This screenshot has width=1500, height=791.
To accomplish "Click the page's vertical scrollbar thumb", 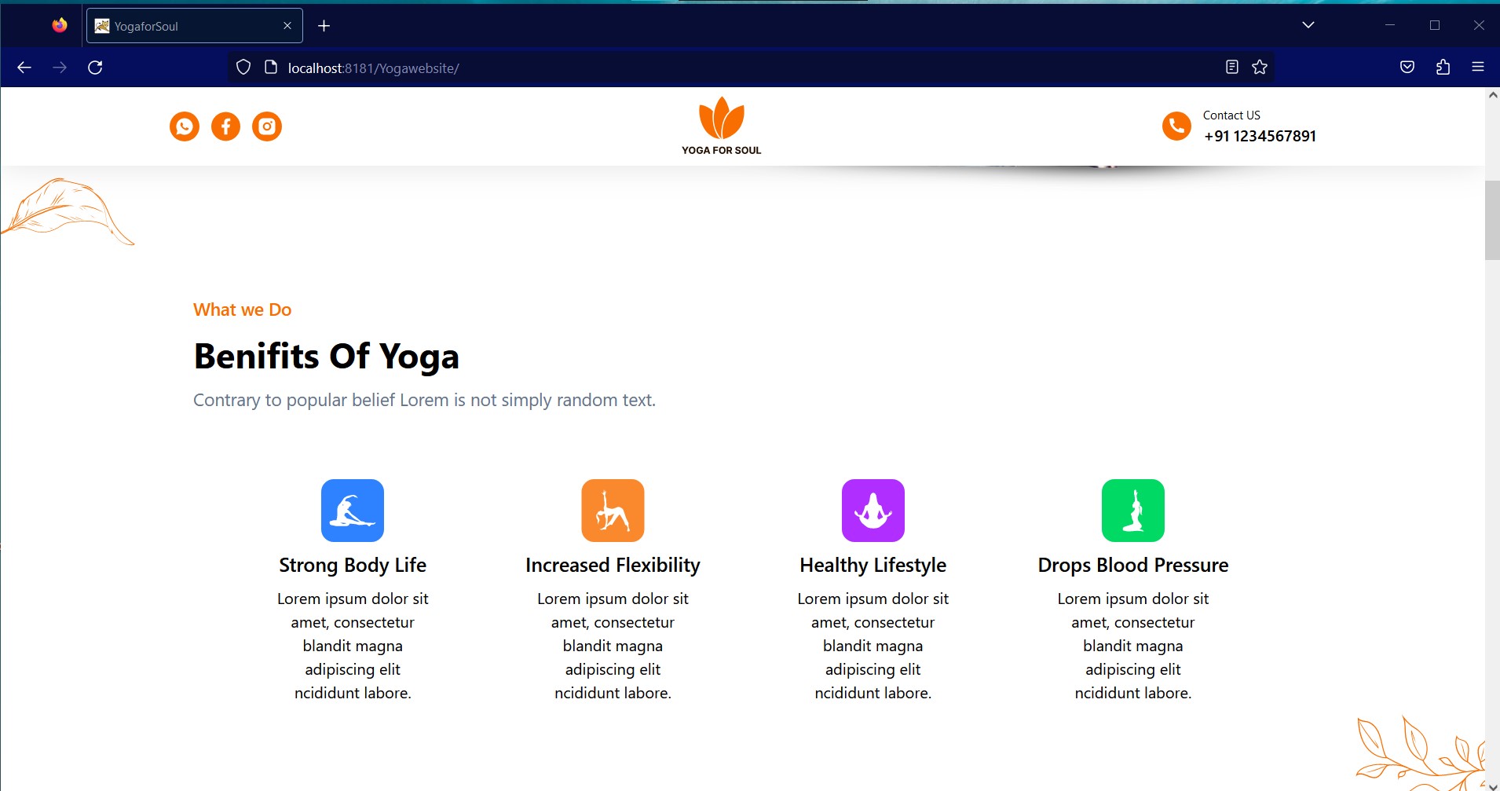I will 1492,220.
